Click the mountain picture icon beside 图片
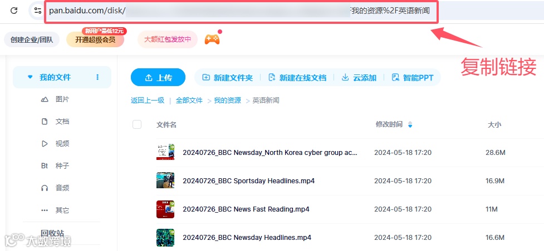Screen dimensions: 544x251 pyautogui.click(x=45, y=100)
